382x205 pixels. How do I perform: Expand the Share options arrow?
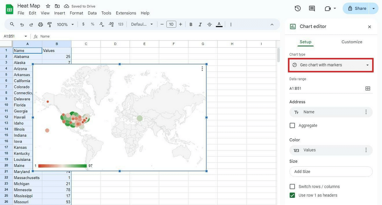coord(374,9)
